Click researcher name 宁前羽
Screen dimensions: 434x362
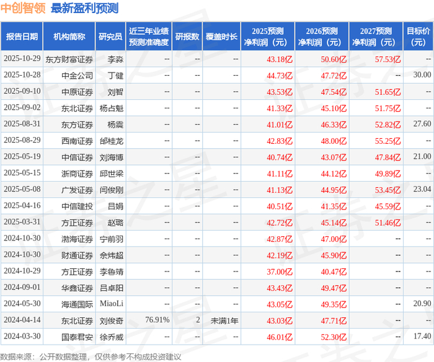(112, 239)
